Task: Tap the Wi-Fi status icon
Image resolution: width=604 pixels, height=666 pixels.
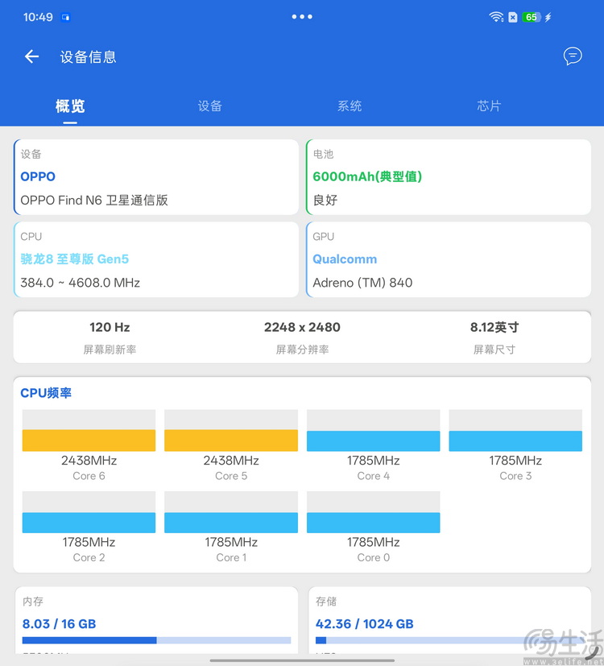Action: point(496,17)
